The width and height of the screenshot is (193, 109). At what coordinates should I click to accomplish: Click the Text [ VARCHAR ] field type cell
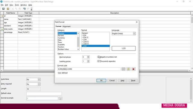pyautogui.click(x=28, y=19)
